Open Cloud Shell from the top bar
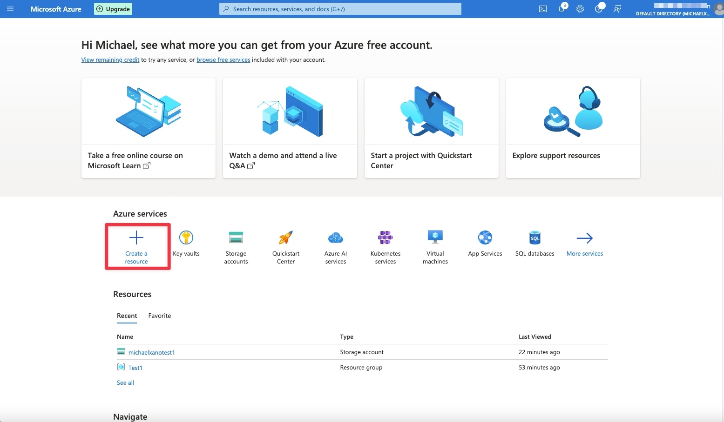This screenshot has width=724, height=422. tap(543, 9)
